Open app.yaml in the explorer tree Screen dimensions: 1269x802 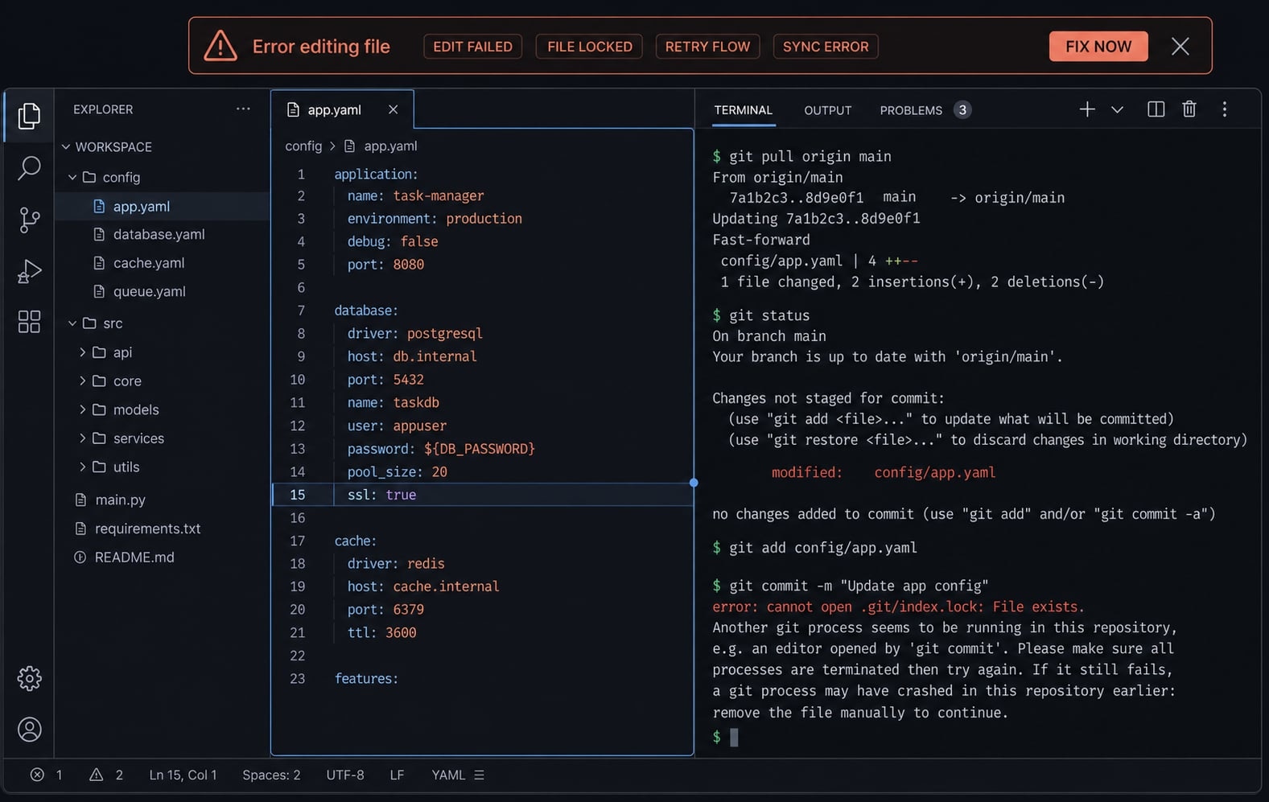coord(162,206)
